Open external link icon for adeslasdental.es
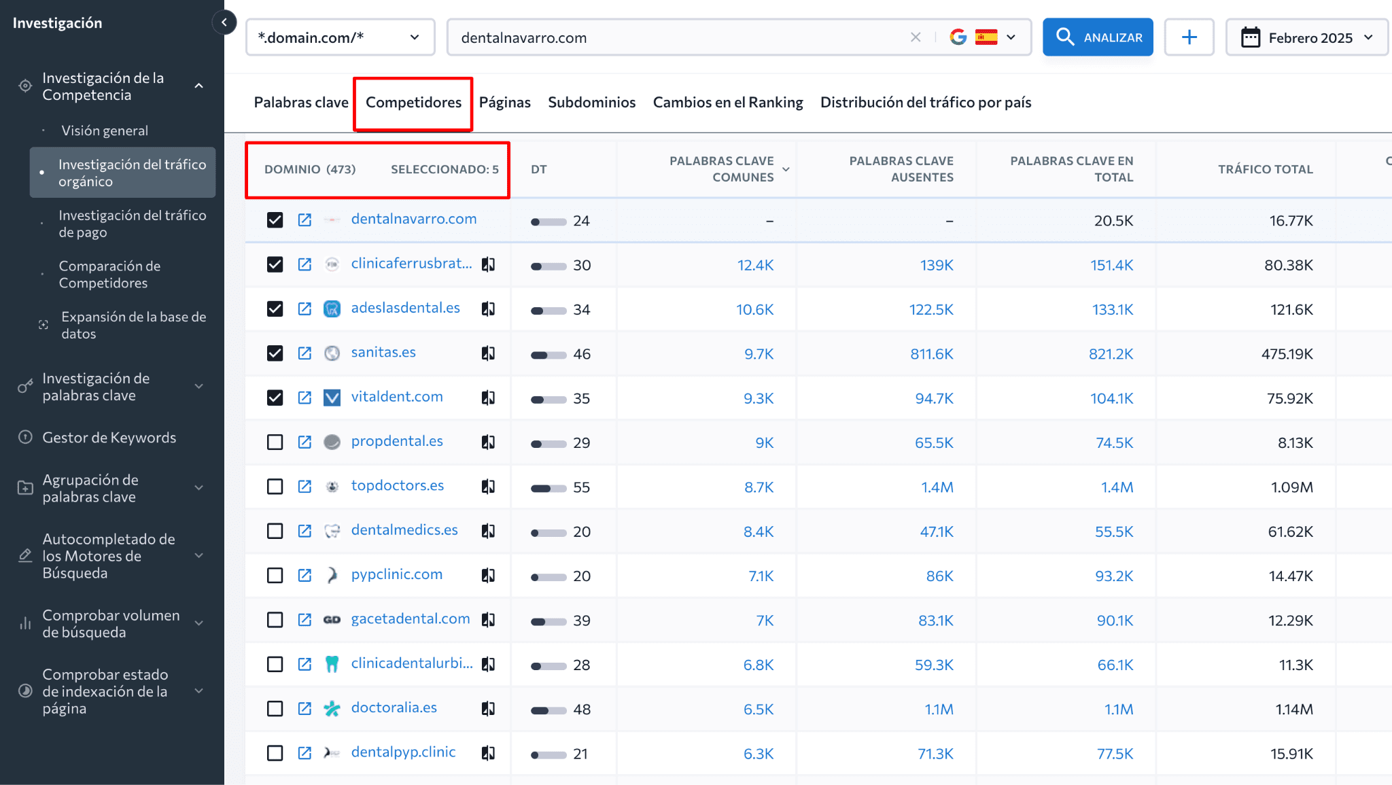 (x=304, y=309)
